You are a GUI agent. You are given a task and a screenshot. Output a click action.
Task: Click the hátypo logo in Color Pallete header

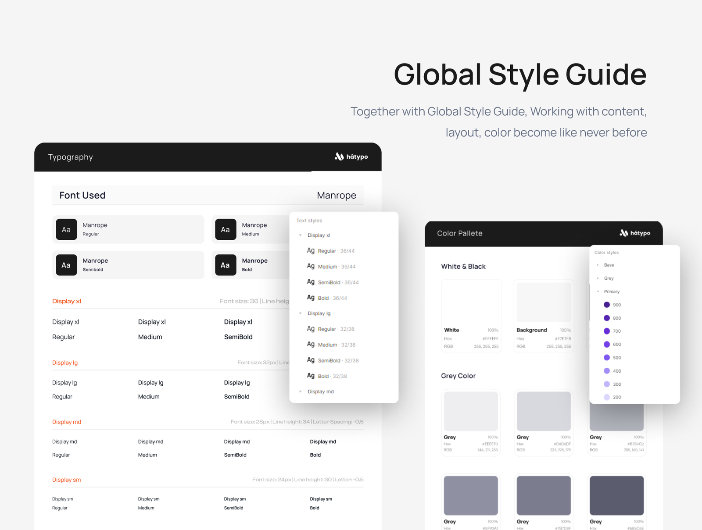click(634, 233)
